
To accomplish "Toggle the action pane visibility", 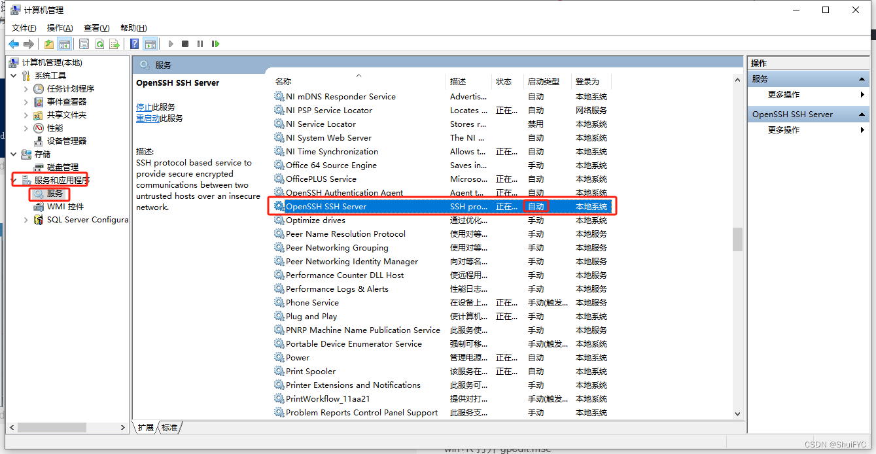I will [150, 44].
